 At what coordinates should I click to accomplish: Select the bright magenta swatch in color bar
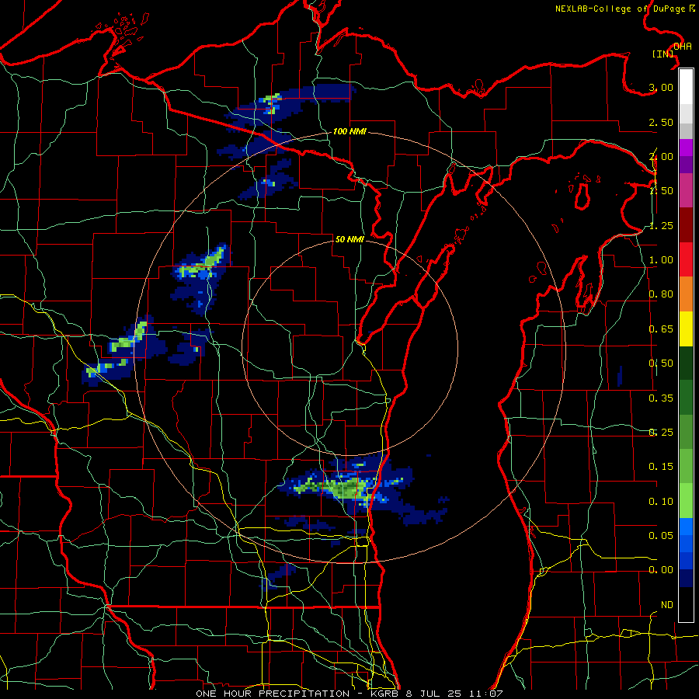[x=686, y=148]
